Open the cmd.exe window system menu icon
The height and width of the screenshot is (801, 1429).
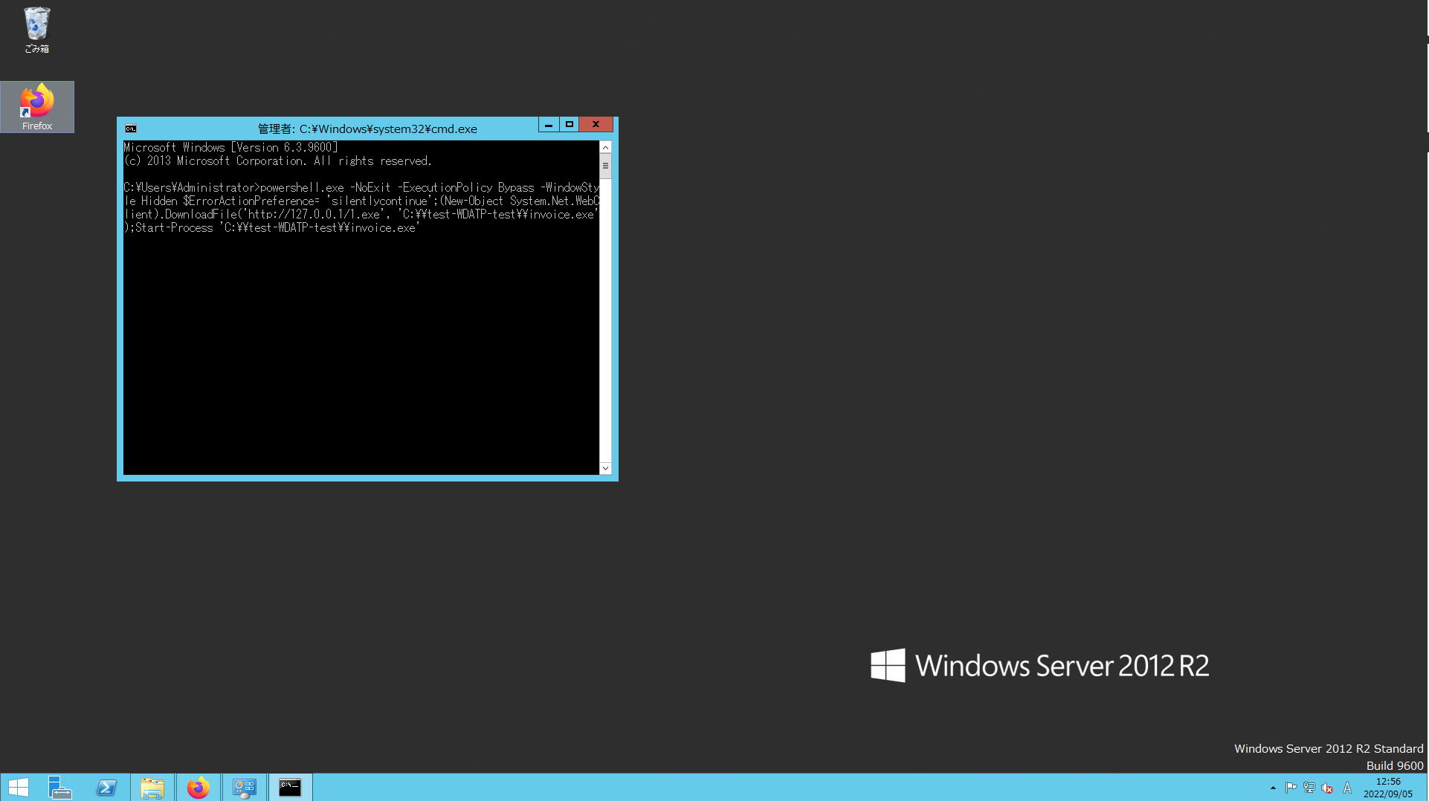point(131,129)
